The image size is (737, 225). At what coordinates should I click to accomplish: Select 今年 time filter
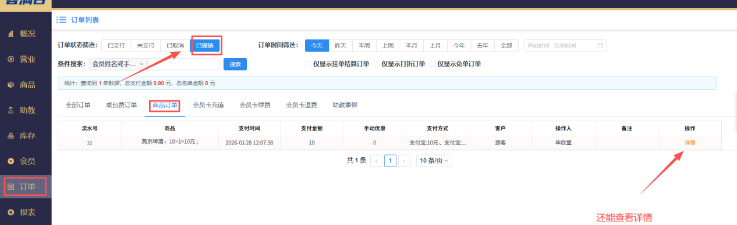tap(459, 45)
